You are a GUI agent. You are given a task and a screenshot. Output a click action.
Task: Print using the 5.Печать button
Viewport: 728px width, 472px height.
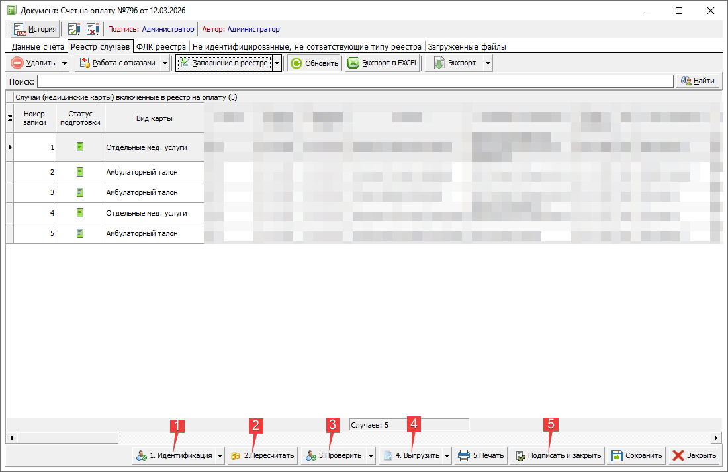(x=481, y=455)
